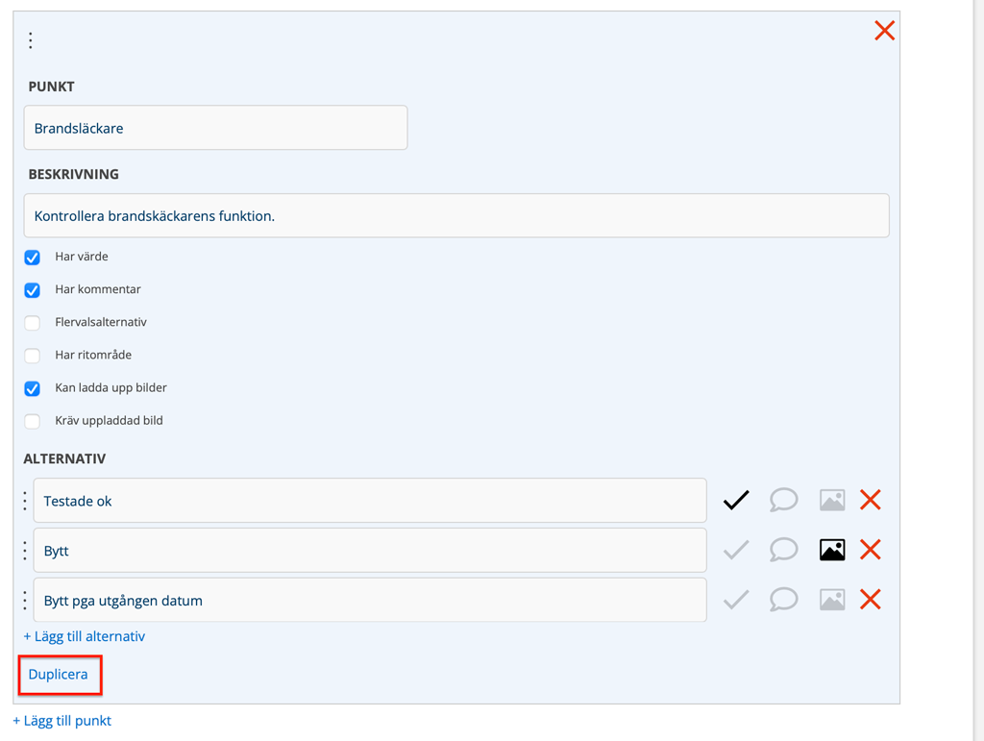Enable the Flervalsalternativ checkbox
The width and height of the screenshot is (984, 741).
[33, 323]
